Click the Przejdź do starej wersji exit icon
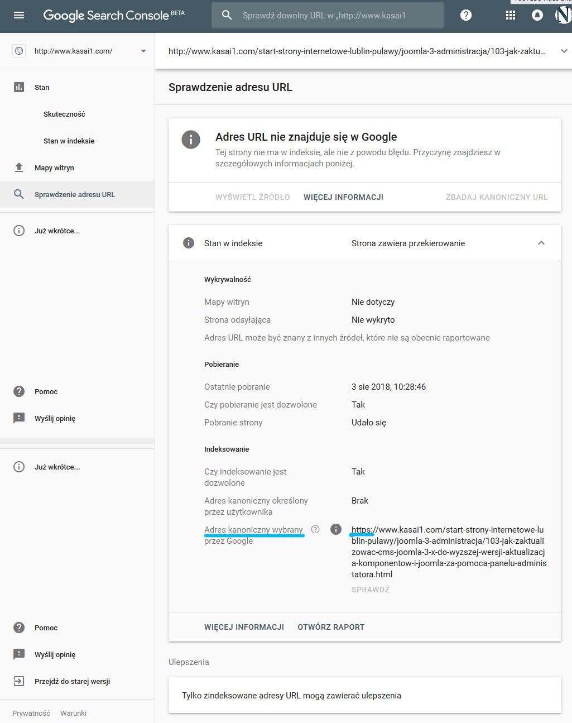This screenshot has width=572, height=723. (x=19, y=681)
